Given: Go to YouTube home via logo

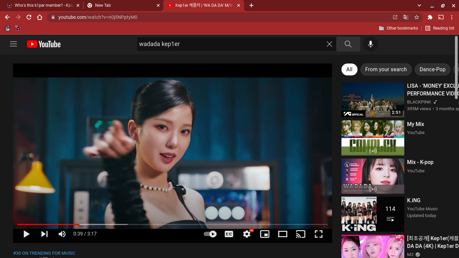Looking at the screenshot, I should pos(44,44).
